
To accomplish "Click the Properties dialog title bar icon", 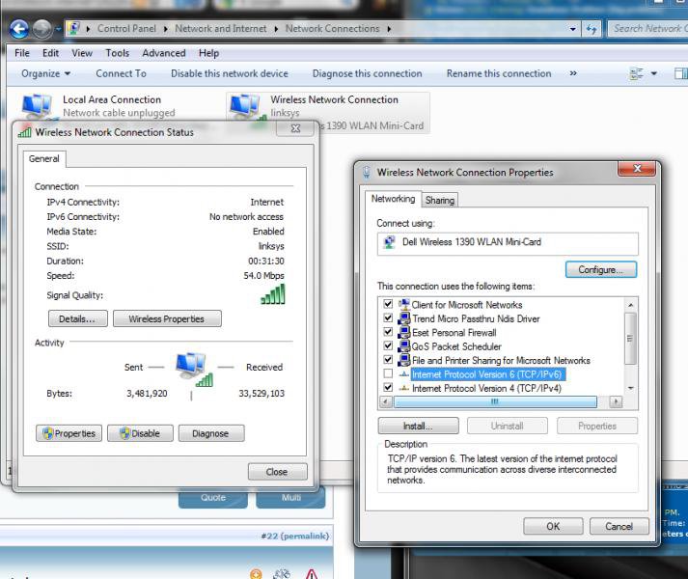I will pyautogui.click(x=367, y=172).
